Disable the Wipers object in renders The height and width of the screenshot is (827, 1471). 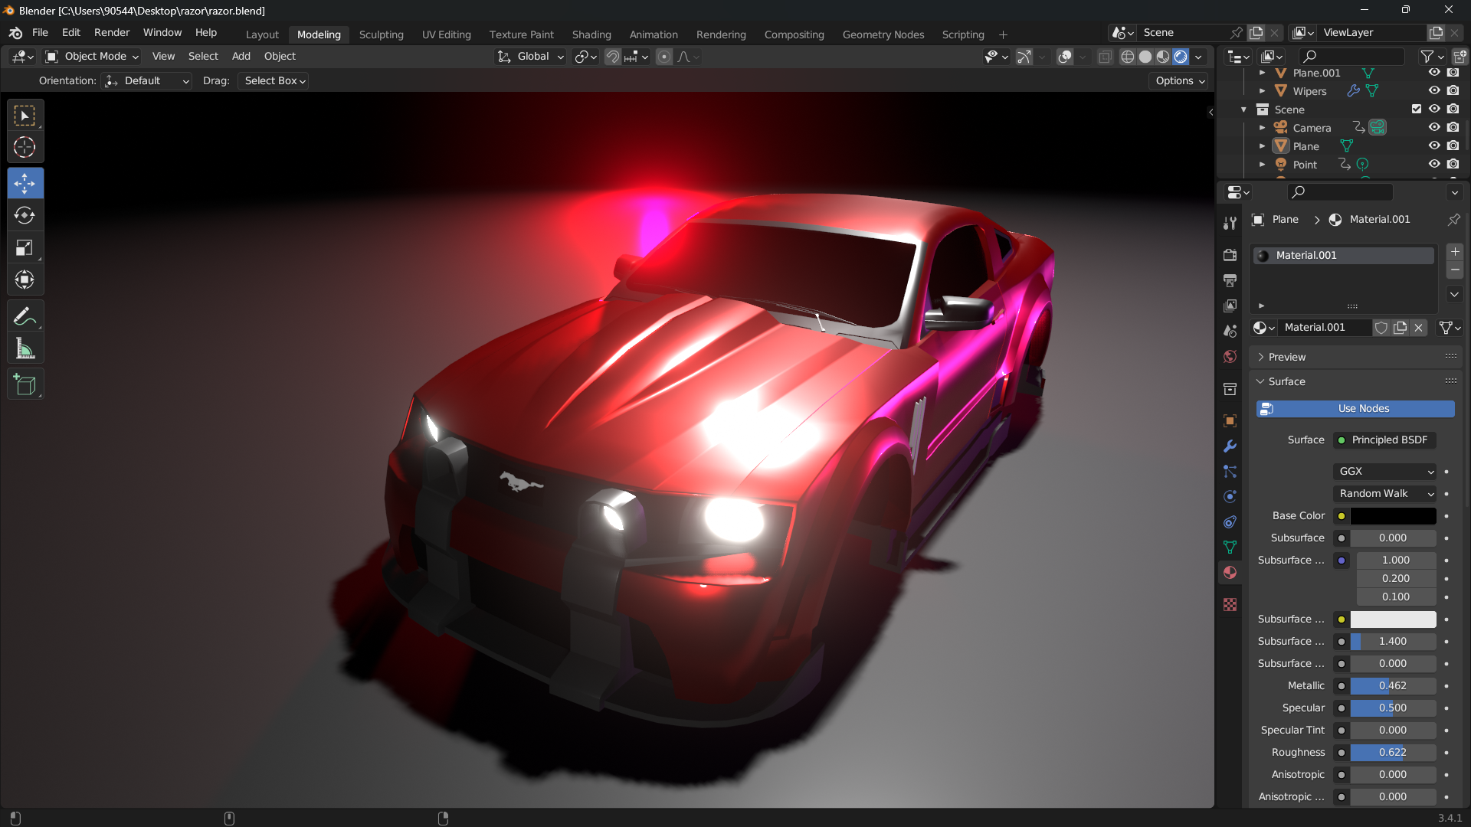(x=1453, y=90)
